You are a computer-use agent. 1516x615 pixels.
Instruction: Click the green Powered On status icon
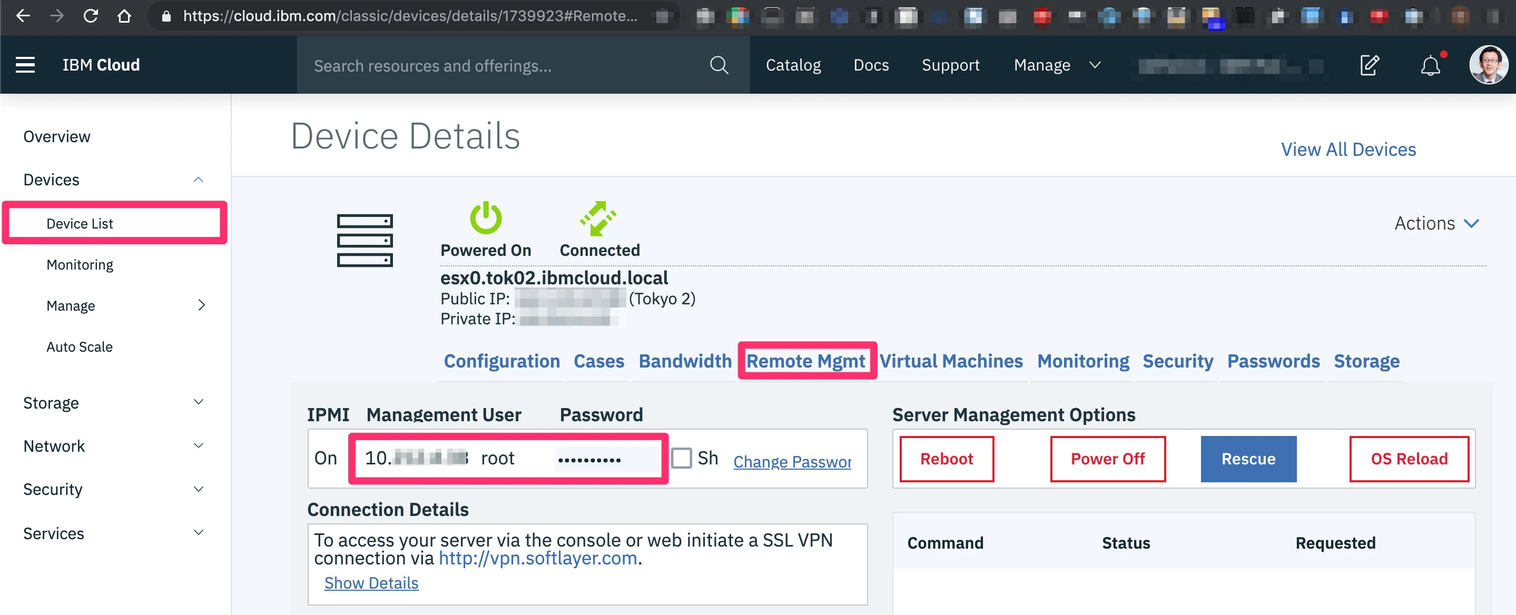pyautogui.click(x=486, y=218)
